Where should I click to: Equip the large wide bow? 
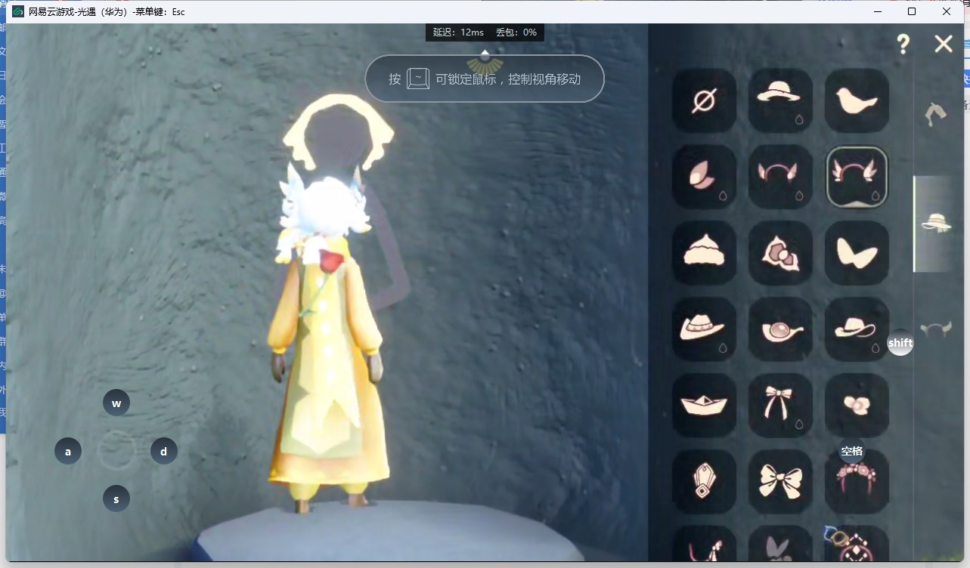click(780, 482)
